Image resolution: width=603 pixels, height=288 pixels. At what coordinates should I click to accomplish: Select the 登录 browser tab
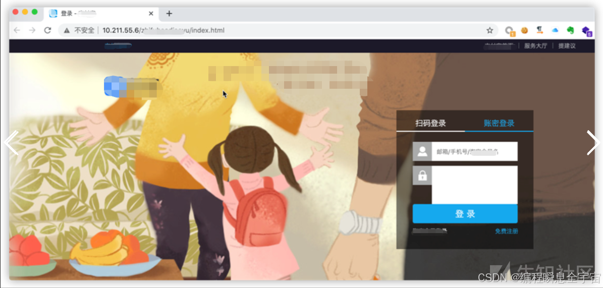[101, 14]
